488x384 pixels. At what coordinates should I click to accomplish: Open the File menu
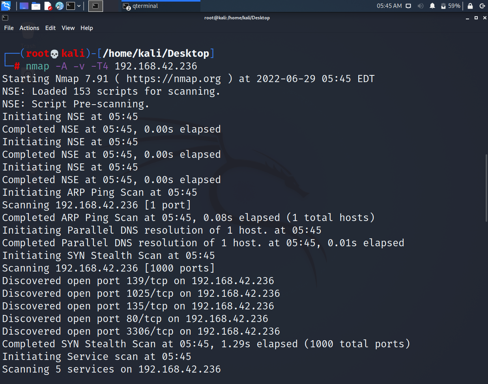point(9,28)
